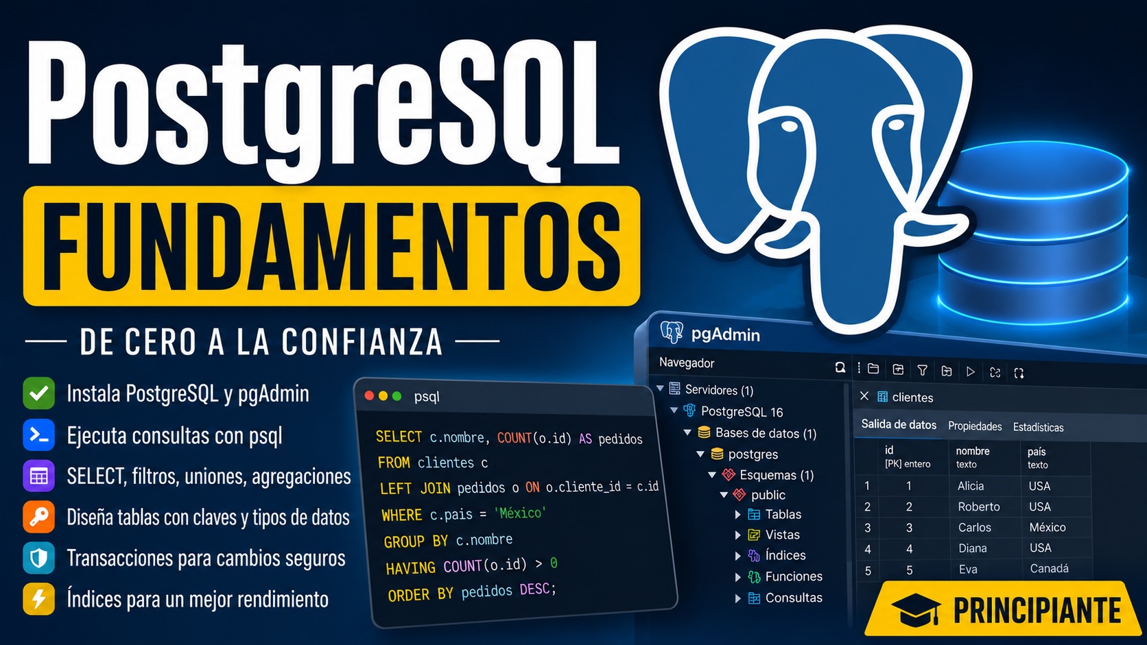Click the graduation cap icon on PRINCIPIANTE badge

pos(916,609)
